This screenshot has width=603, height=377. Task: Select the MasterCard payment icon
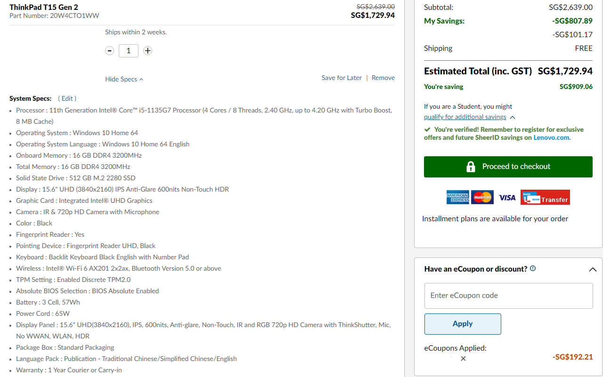point(482,198)
